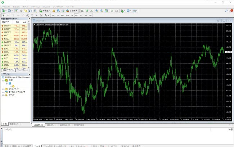234x147 pixels.
Task: Expand the スクリプト tree node
Action: (3, 95)
